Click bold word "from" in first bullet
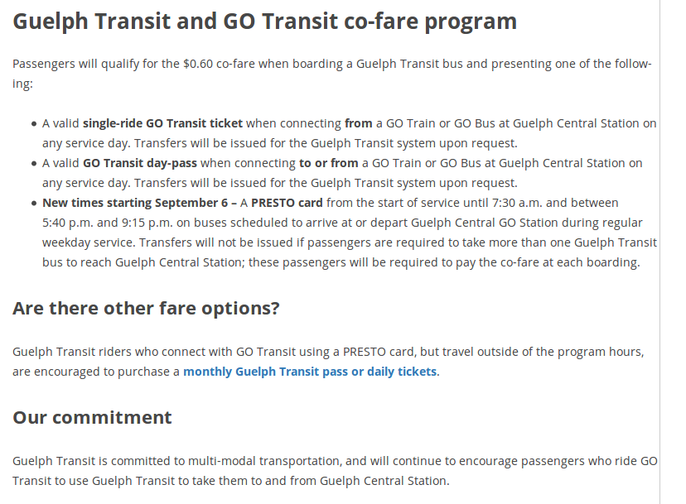 click(358, 123)
